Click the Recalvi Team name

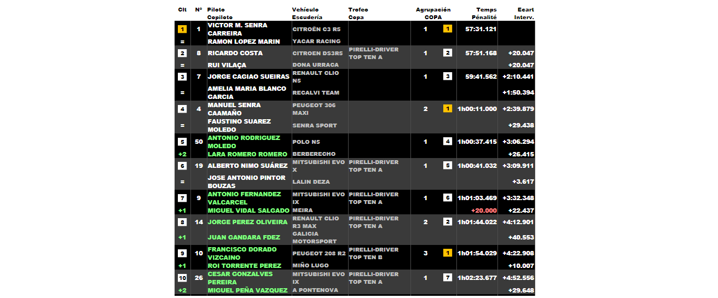[316, 93]
